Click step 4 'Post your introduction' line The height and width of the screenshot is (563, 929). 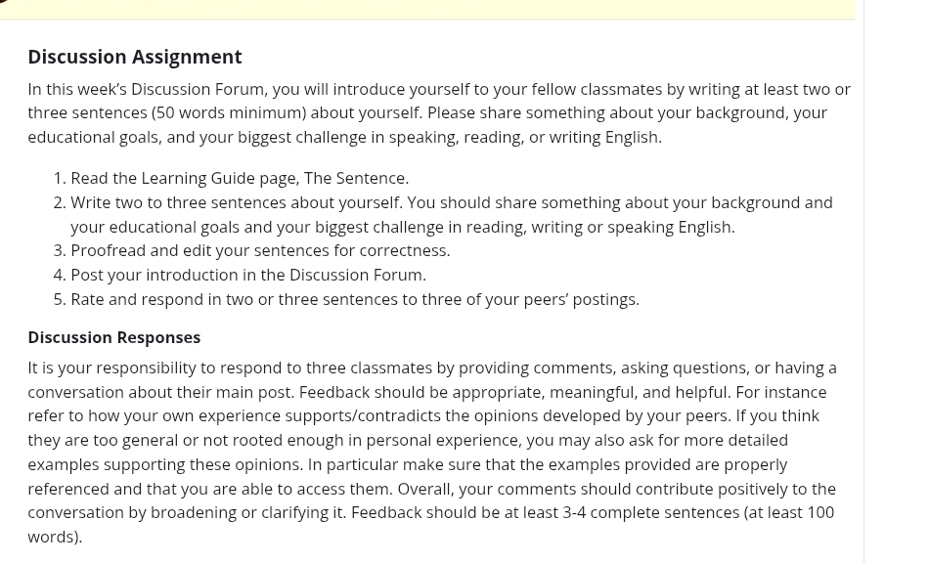247,275
